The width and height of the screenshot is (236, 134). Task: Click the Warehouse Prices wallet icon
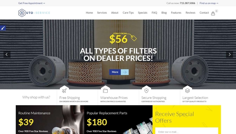(105, 91)
